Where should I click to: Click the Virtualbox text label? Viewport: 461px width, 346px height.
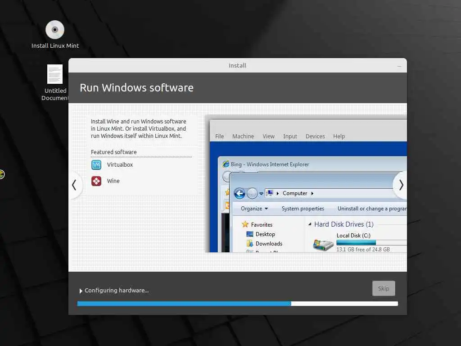(x=120, y=165)
